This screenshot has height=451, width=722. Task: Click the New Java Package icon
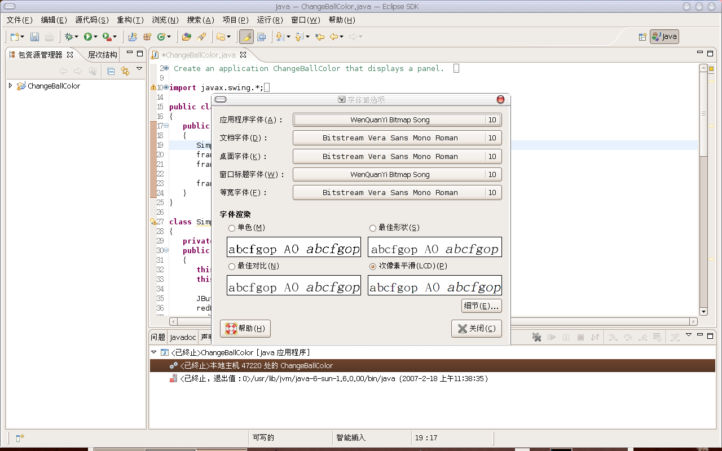147,37
